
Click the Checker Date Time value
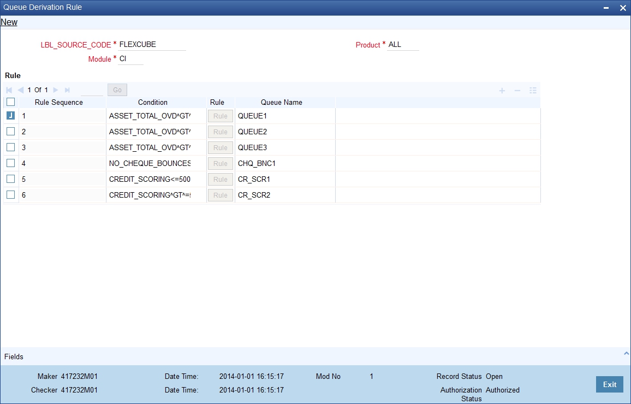click(x=252, y=390)
